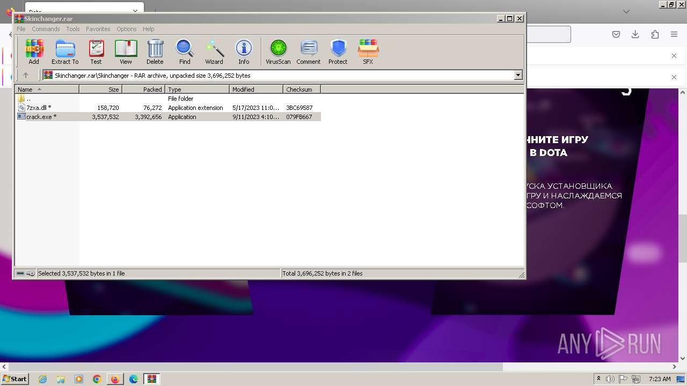Select the parent folder '..' row
The height and width of the screenshot is (386, 687).
168,99
